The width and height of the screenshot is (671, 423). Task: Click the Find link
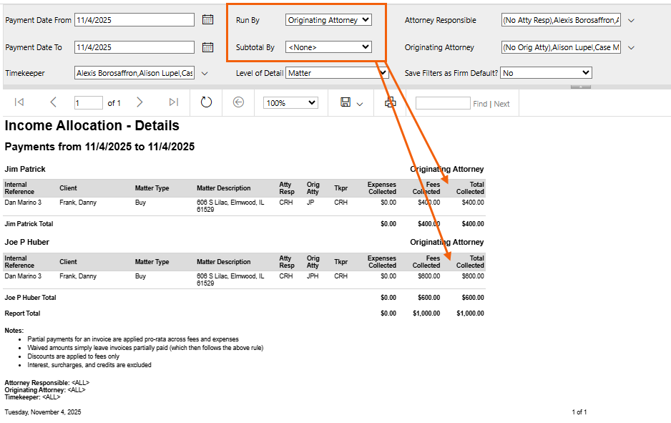(x=480, y=104)
